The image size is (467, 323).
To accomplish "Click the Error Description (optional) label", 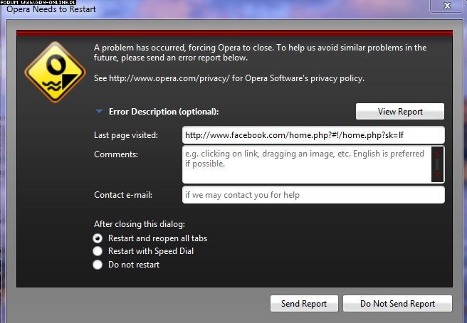I will click(164, 112).
